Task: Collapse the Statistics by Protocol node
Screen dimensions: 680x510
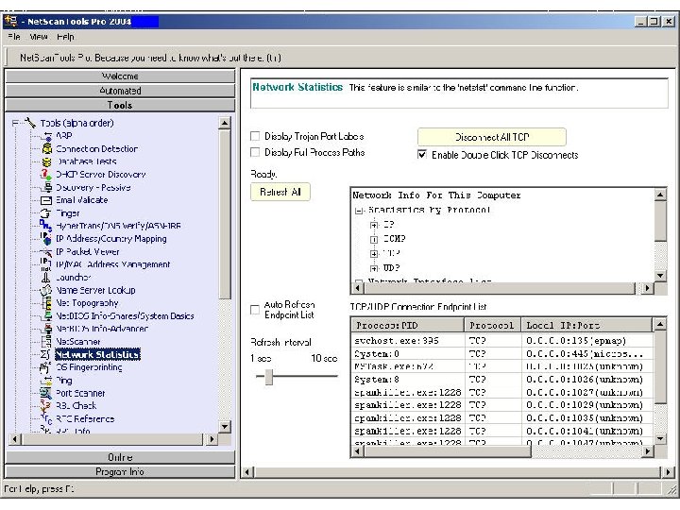Action: click(359, 211)
